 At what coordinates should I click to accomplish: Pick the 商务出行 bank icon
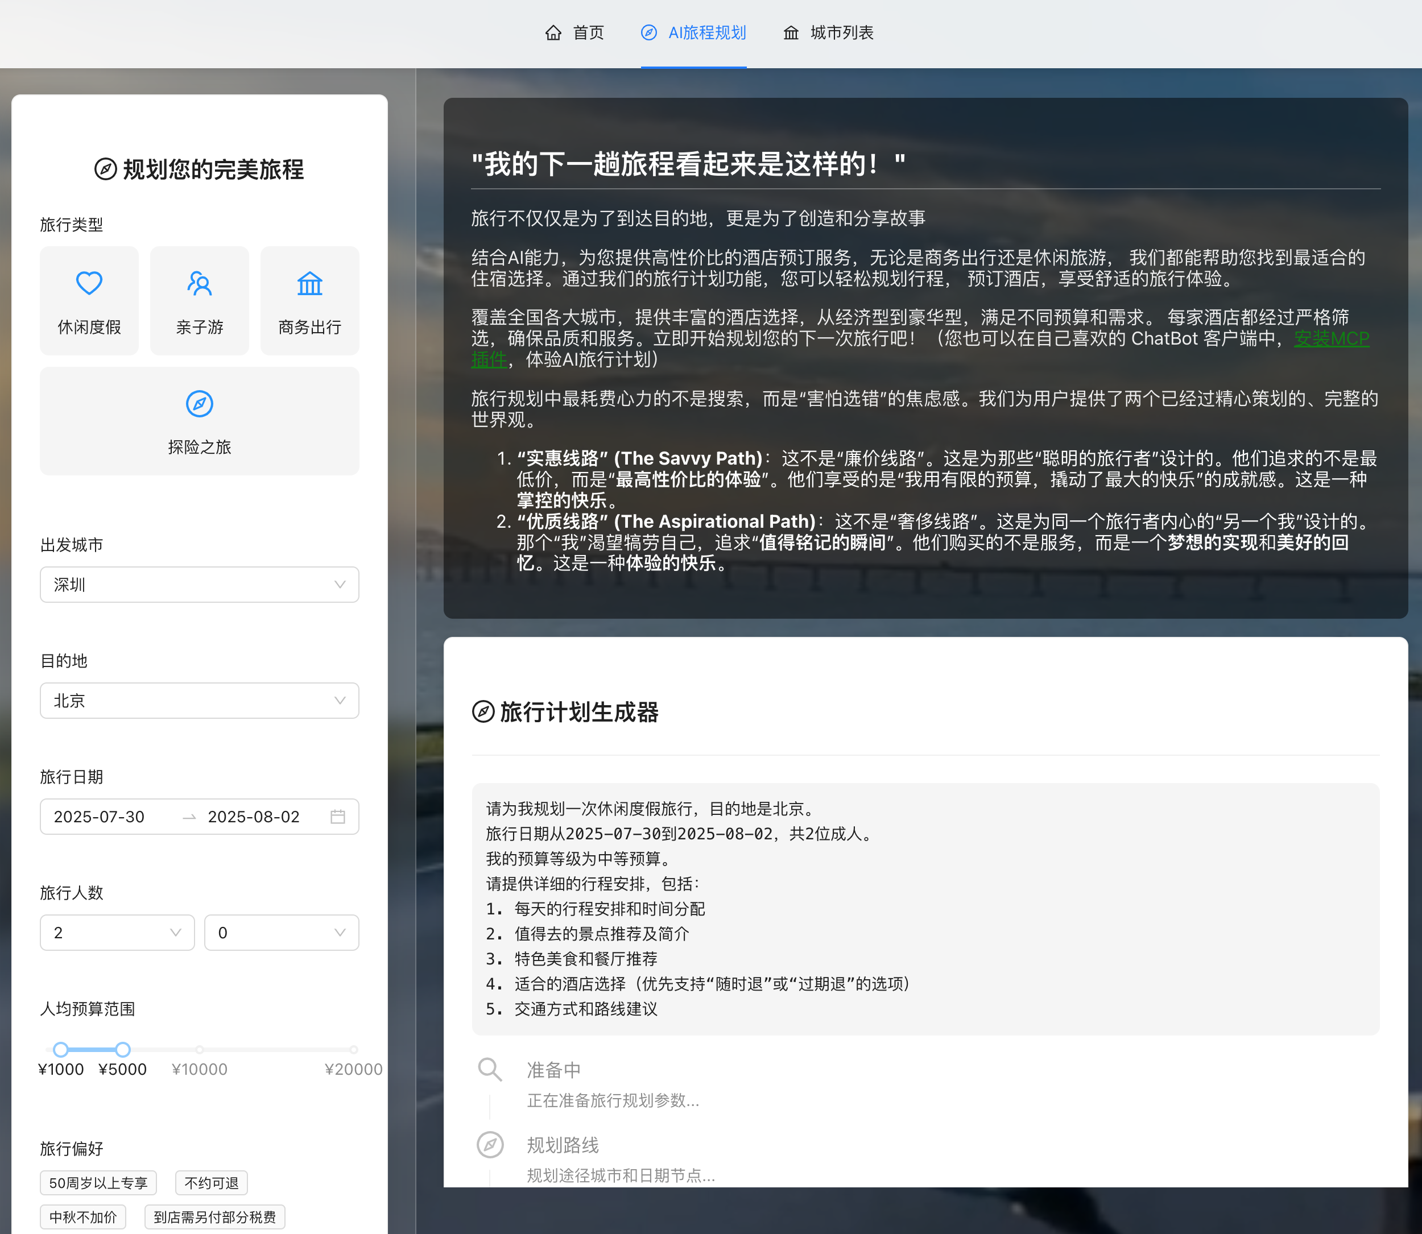tap(309, 283)
